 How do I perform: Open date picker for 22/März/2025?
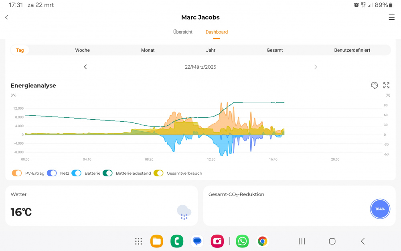200,67
